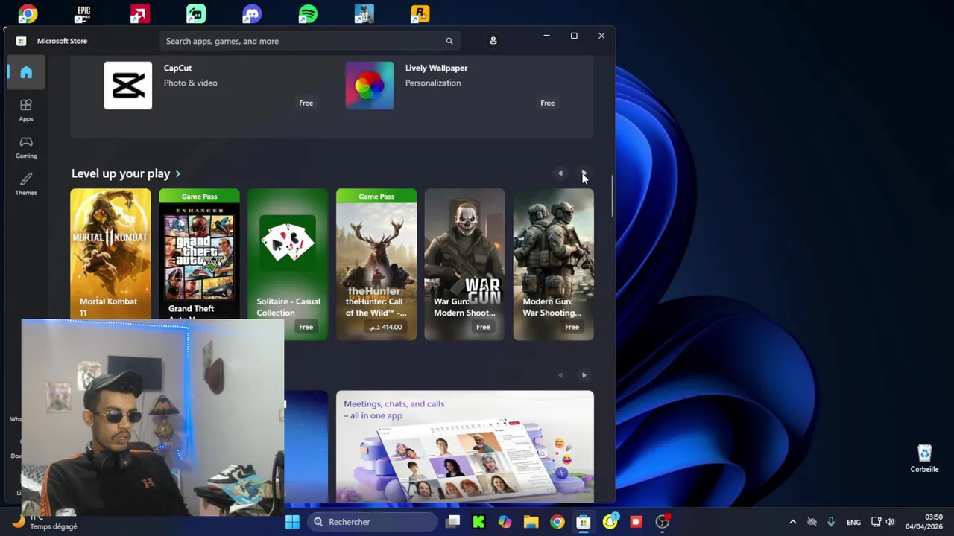This screenshot has height=536, width=954.
Task: Click the Free button for Lively Wallpaper
Action: (547, 103)
